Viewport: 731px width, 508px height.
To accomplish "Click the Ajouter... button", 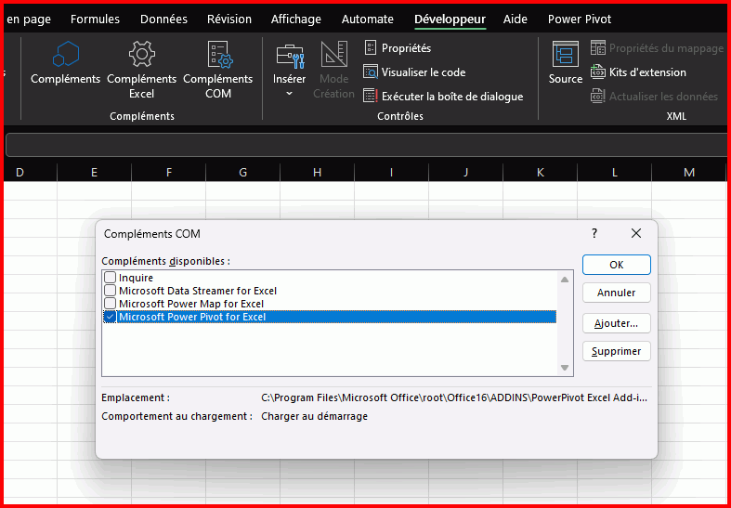I will (616, 323).
